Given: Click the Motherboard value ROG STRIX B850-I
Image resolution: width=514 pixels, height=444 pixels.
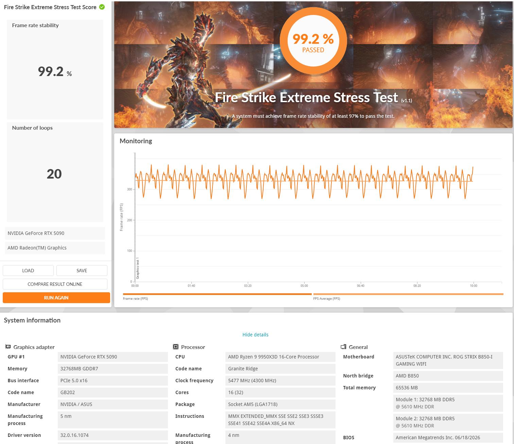Looking at the screenshot, I should pos(448,360).
